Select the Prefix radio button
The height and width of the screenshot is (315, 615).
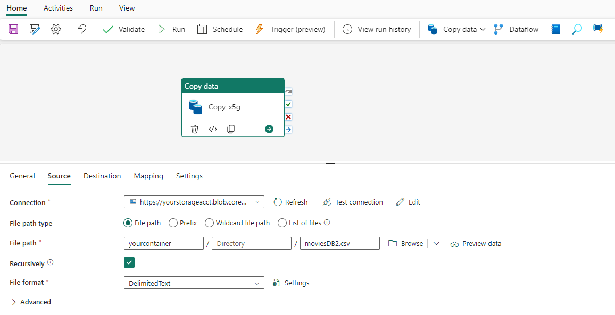(x=173, y=223)
